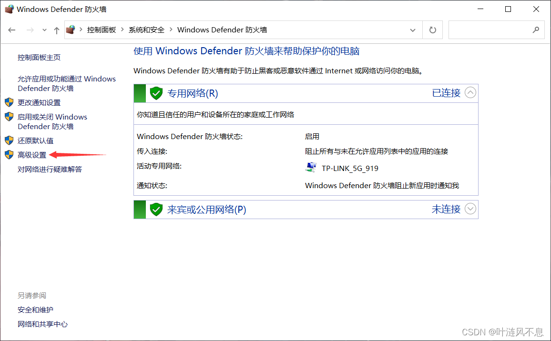Click the 未连接 status text
The image size is (551, 341).
coord(446,209)
